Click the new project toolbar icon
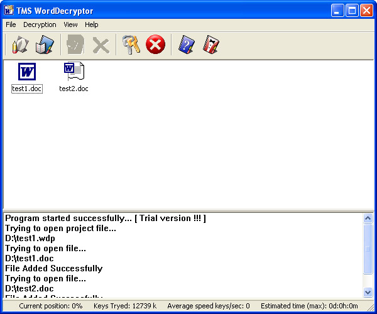Viewport: 377px width, 314px height. coord(20,45)
